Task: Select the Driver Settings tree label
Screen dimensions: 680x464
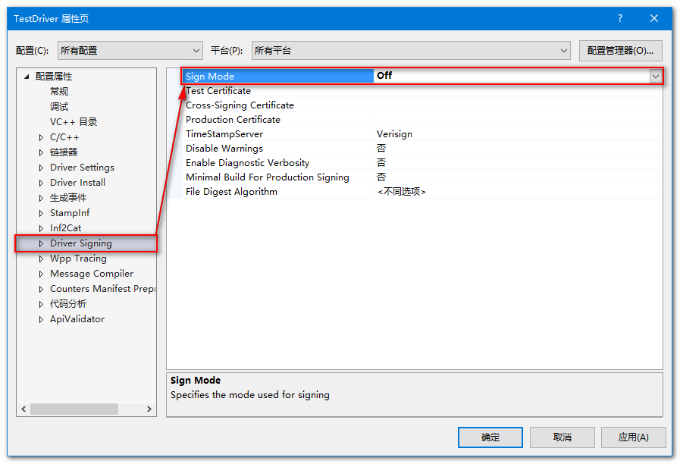Action: 83,168
